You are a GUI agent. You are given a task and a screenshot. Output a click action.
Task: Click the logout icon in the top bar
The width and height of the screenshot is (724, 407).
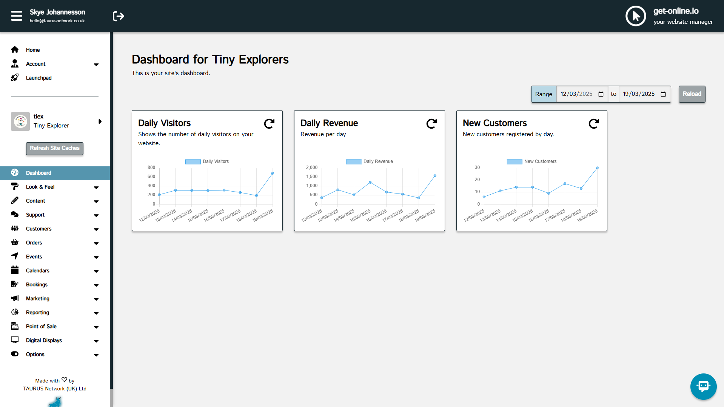118,16
